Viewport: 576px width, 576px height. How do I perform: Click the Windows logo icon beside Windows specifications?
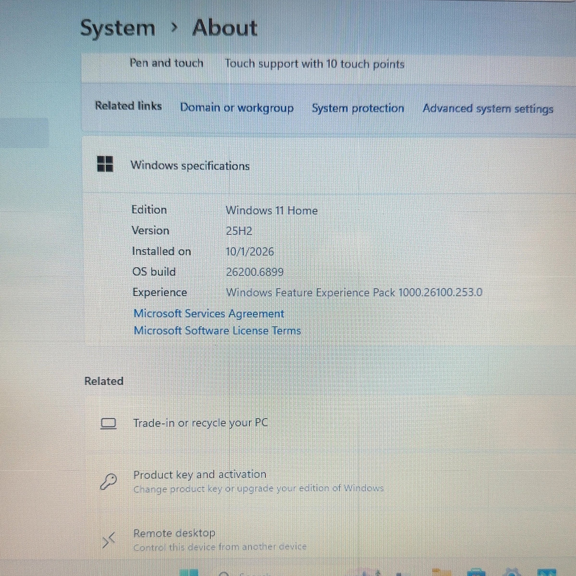[105, 164]
